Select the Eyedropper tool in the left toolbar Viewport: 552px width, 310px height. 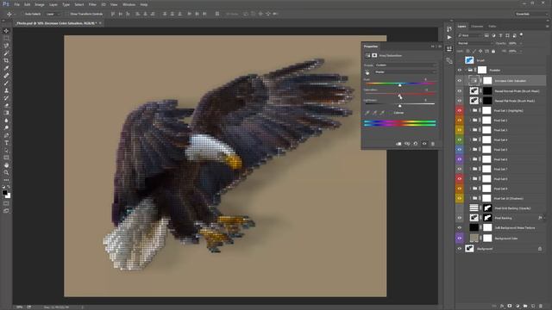[x=6, y=68]
